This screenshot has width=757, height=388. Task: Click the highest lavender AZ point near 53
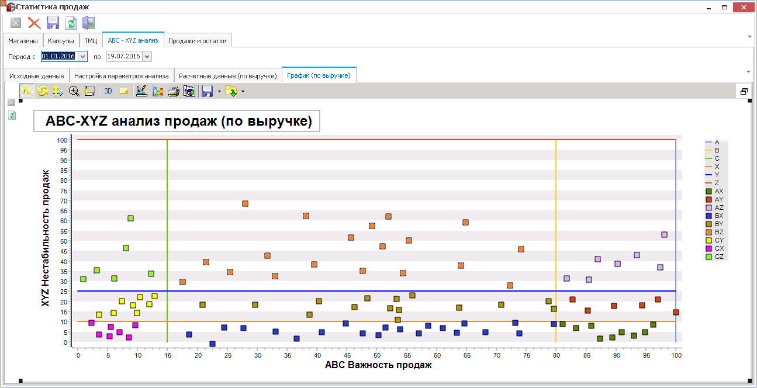664,234
